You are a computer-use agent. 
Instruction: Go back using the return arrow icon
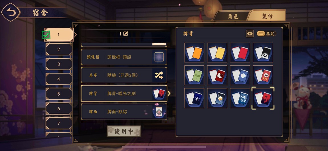(x=11, y=12)
